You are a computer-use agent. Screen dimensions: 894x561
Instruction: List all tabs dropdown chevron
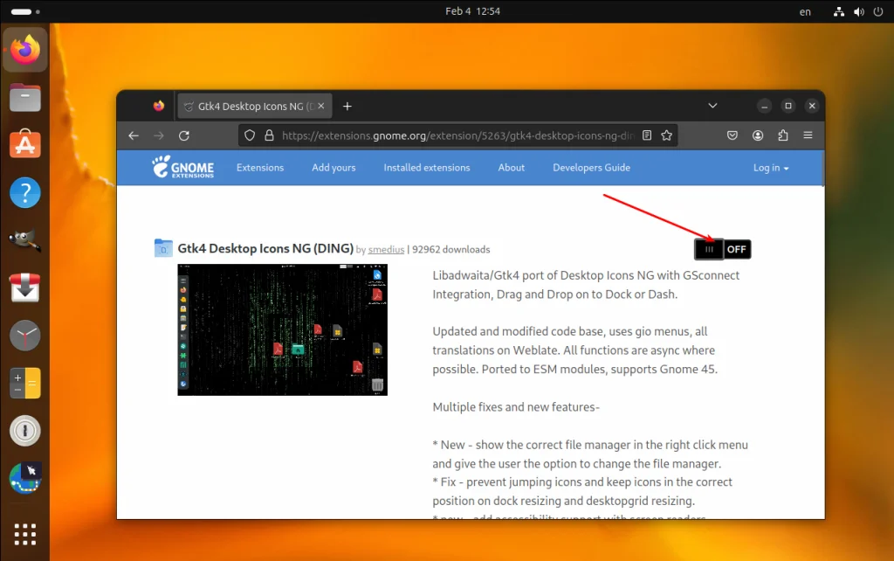click(712, 106)
